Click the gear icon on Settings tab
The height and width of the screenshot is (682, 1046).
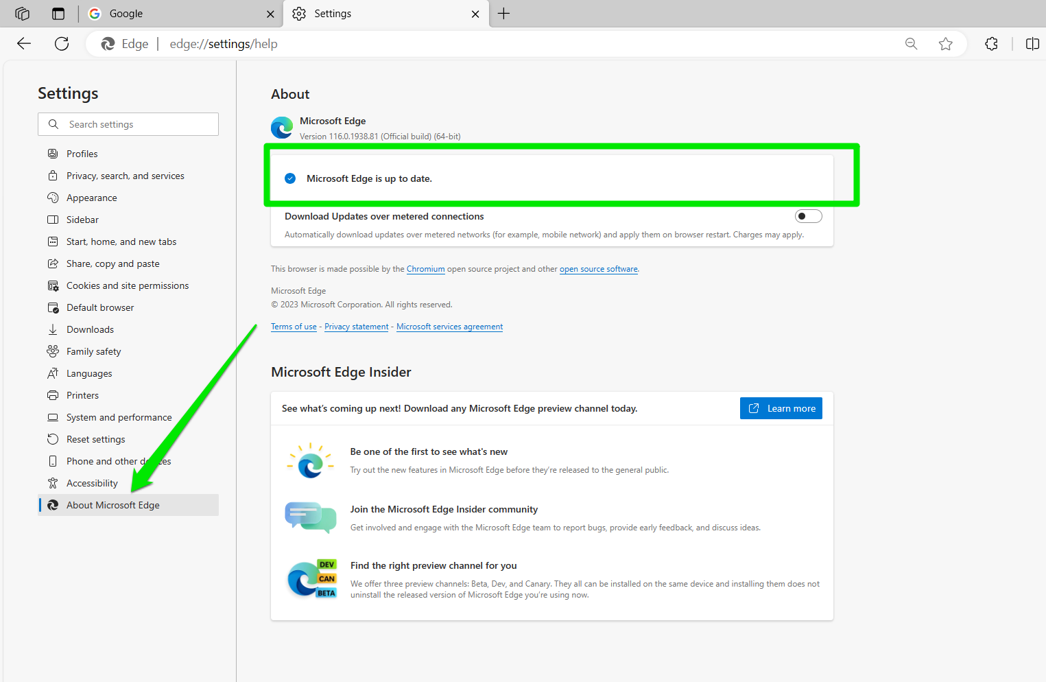(x=299, y=14)
